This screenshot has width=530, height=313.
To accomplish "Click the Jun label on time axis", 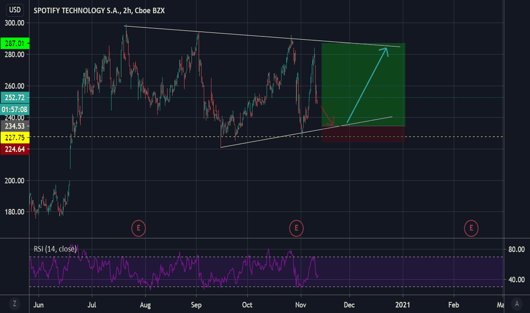I will click(39, 305).
